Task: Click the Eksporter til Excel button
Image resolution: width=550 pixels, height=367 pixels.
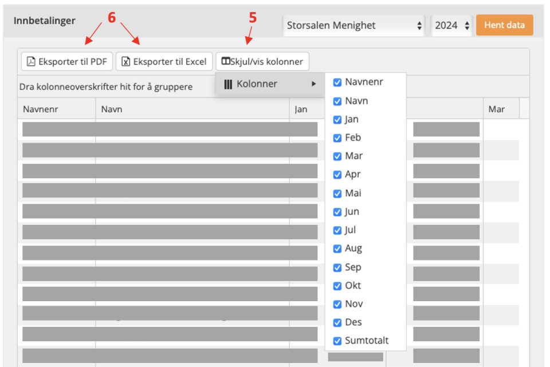Action: coord(164,62)
